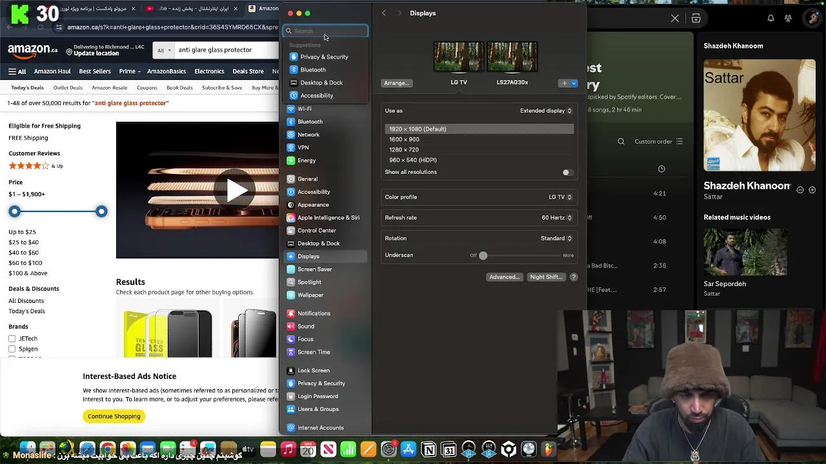
Task: Open Coupons in Amazon sub-navigation
Action: pos(147,88)
